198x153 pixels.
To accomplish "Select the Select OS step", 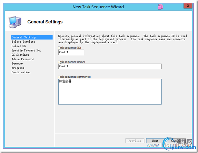I will [x=19, y=46].
